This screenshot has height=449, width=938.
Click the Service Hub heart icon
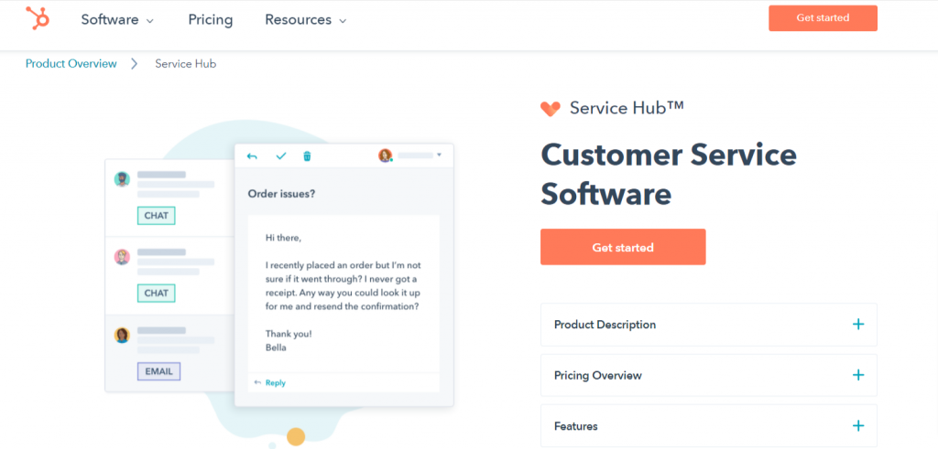(551, 109)
